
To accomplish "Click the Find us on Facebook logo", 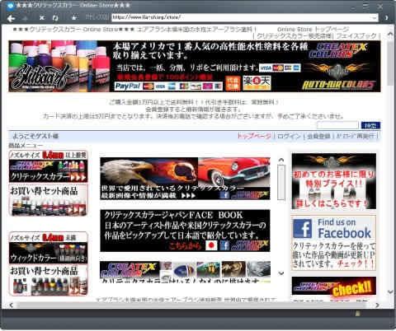I will (332, 229).
